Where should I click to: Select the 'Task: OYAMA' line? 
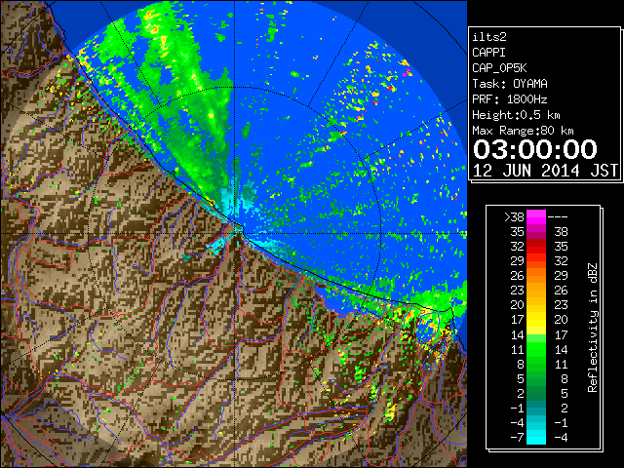click(x=510, y=84)
